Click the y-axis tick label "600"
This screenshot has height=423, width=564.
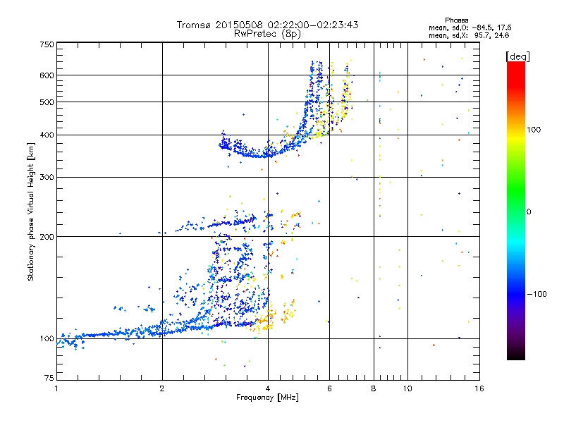[47, 75]
